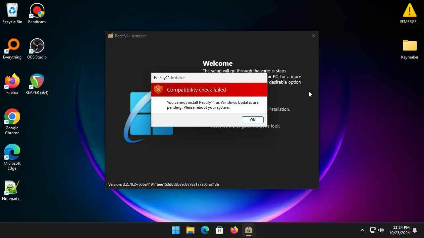Open the clock showing 11:24 PM
This screenshot has width=424, height=238.
399,230
